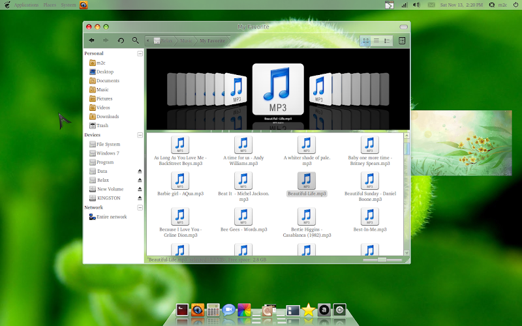Click the volume icon in top panel

tap(416, 5)
